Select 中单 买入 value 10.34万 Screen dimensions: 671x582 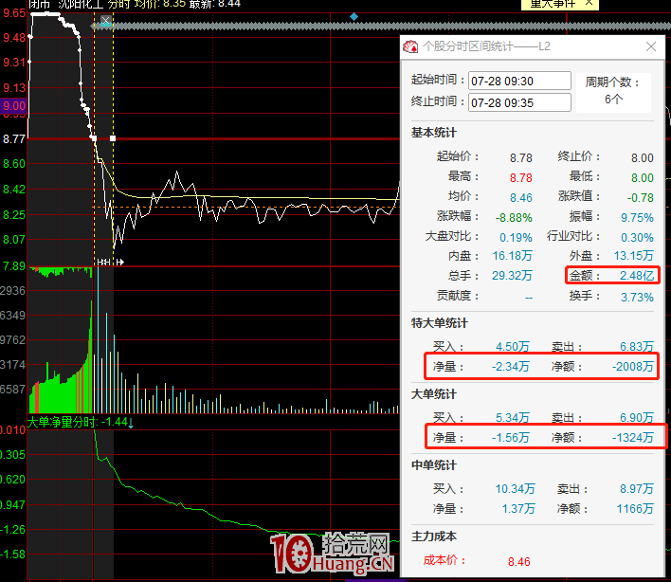coord(516,489)
